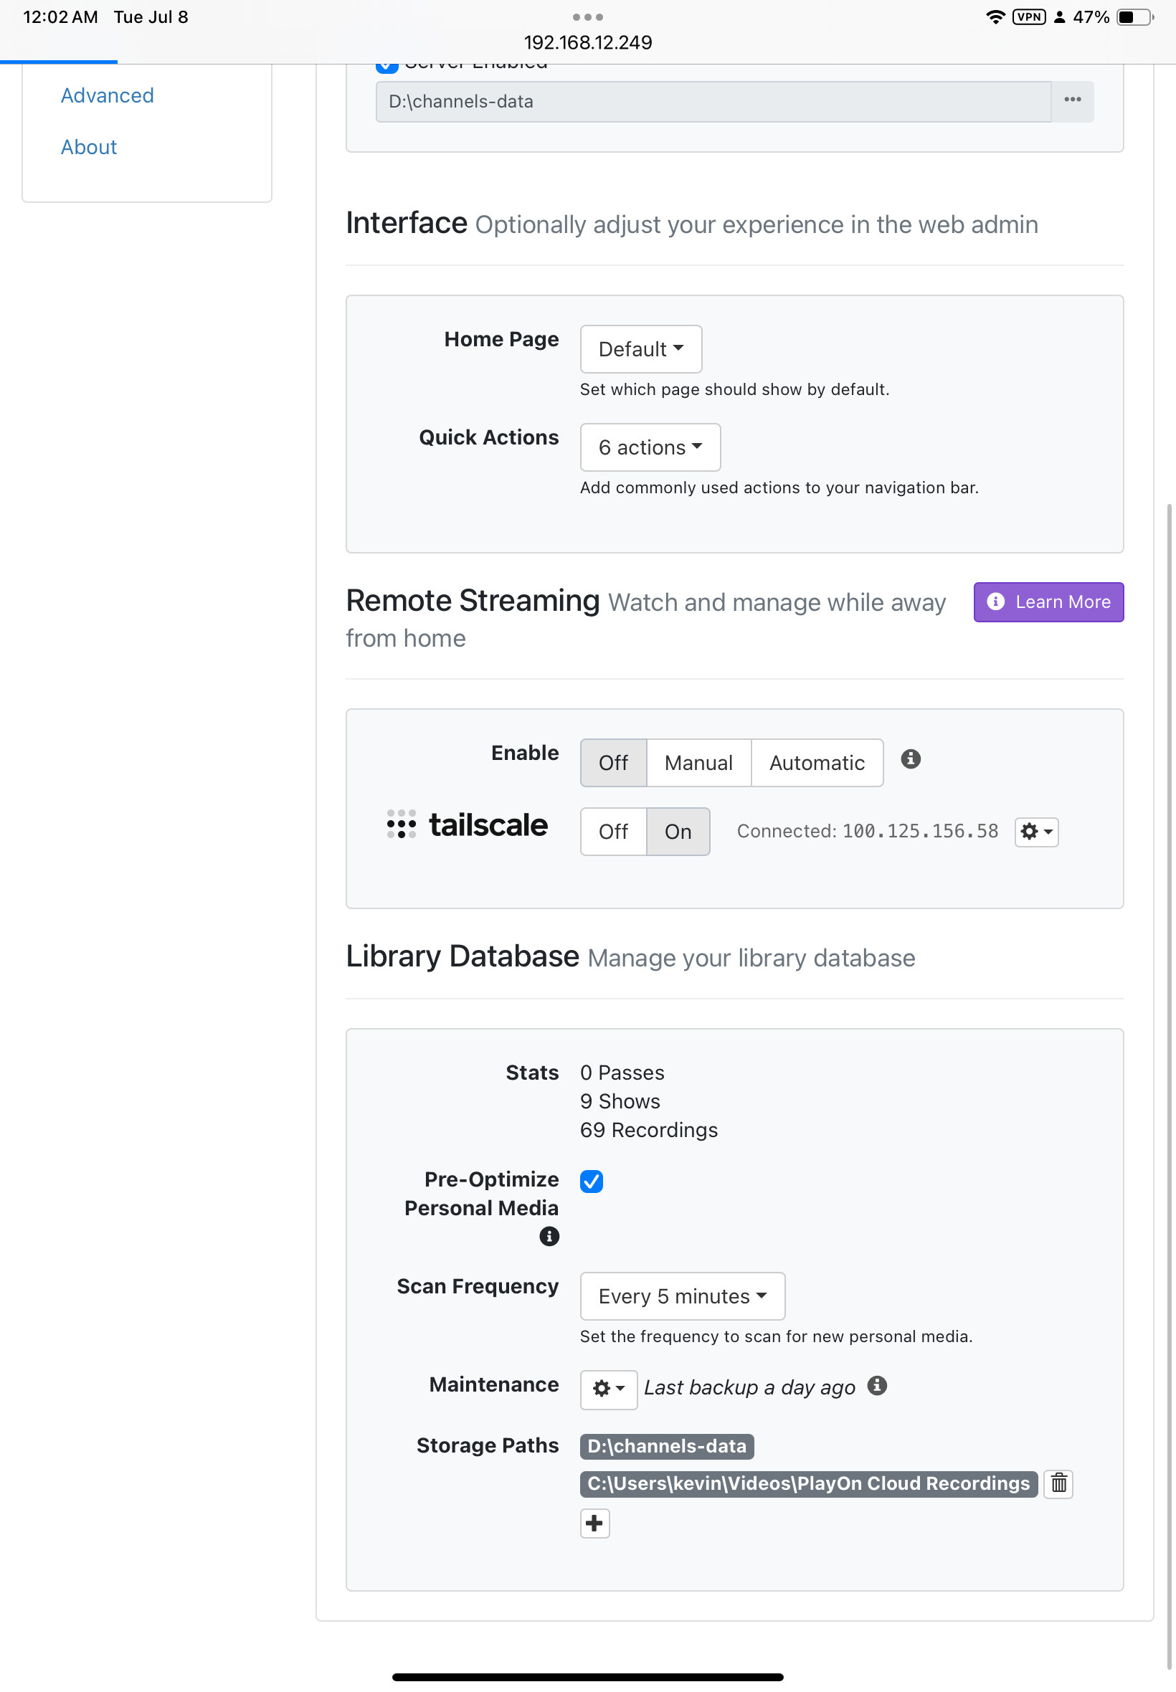The width and height of the screenshot is (1176, 1692).
Task: Set Remote Streaming Enable to Manual
Action: pos(698,762)
